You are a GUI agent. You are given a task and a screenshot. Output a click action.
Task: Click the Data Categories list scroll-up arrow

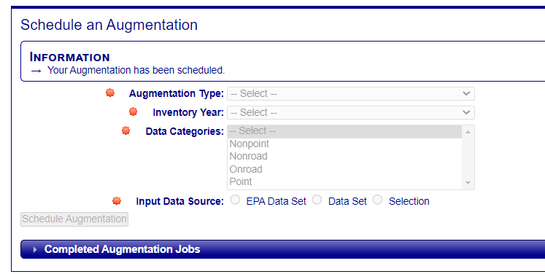468,132
